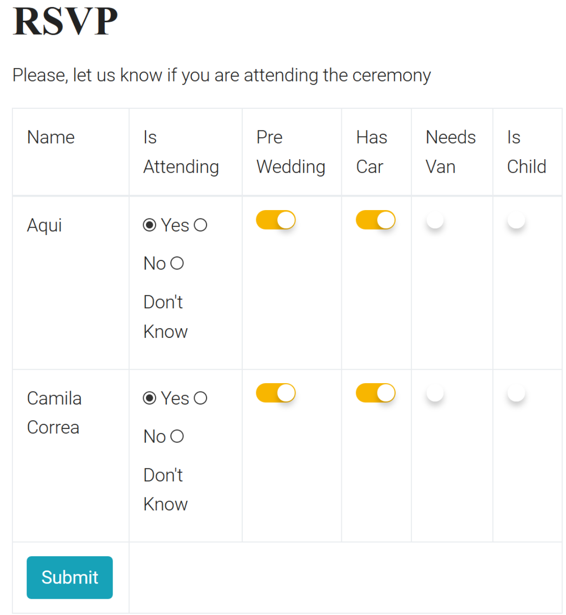Click the Is Attending column header
The width and height of the screenshot is (566, 615).
[x=181, y=152]
